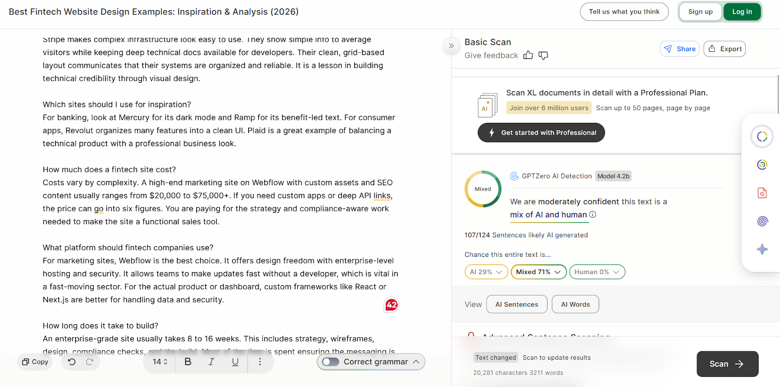This screenshot has height=387, width=780.
Task: Apply underline formatting
Action: coord(235,362)
